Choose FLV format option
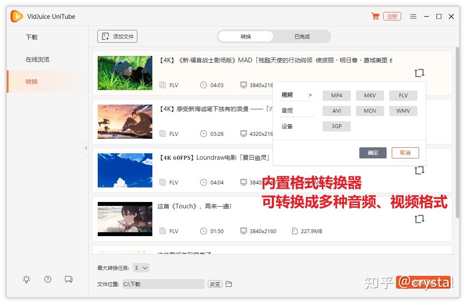 [403, 96]
